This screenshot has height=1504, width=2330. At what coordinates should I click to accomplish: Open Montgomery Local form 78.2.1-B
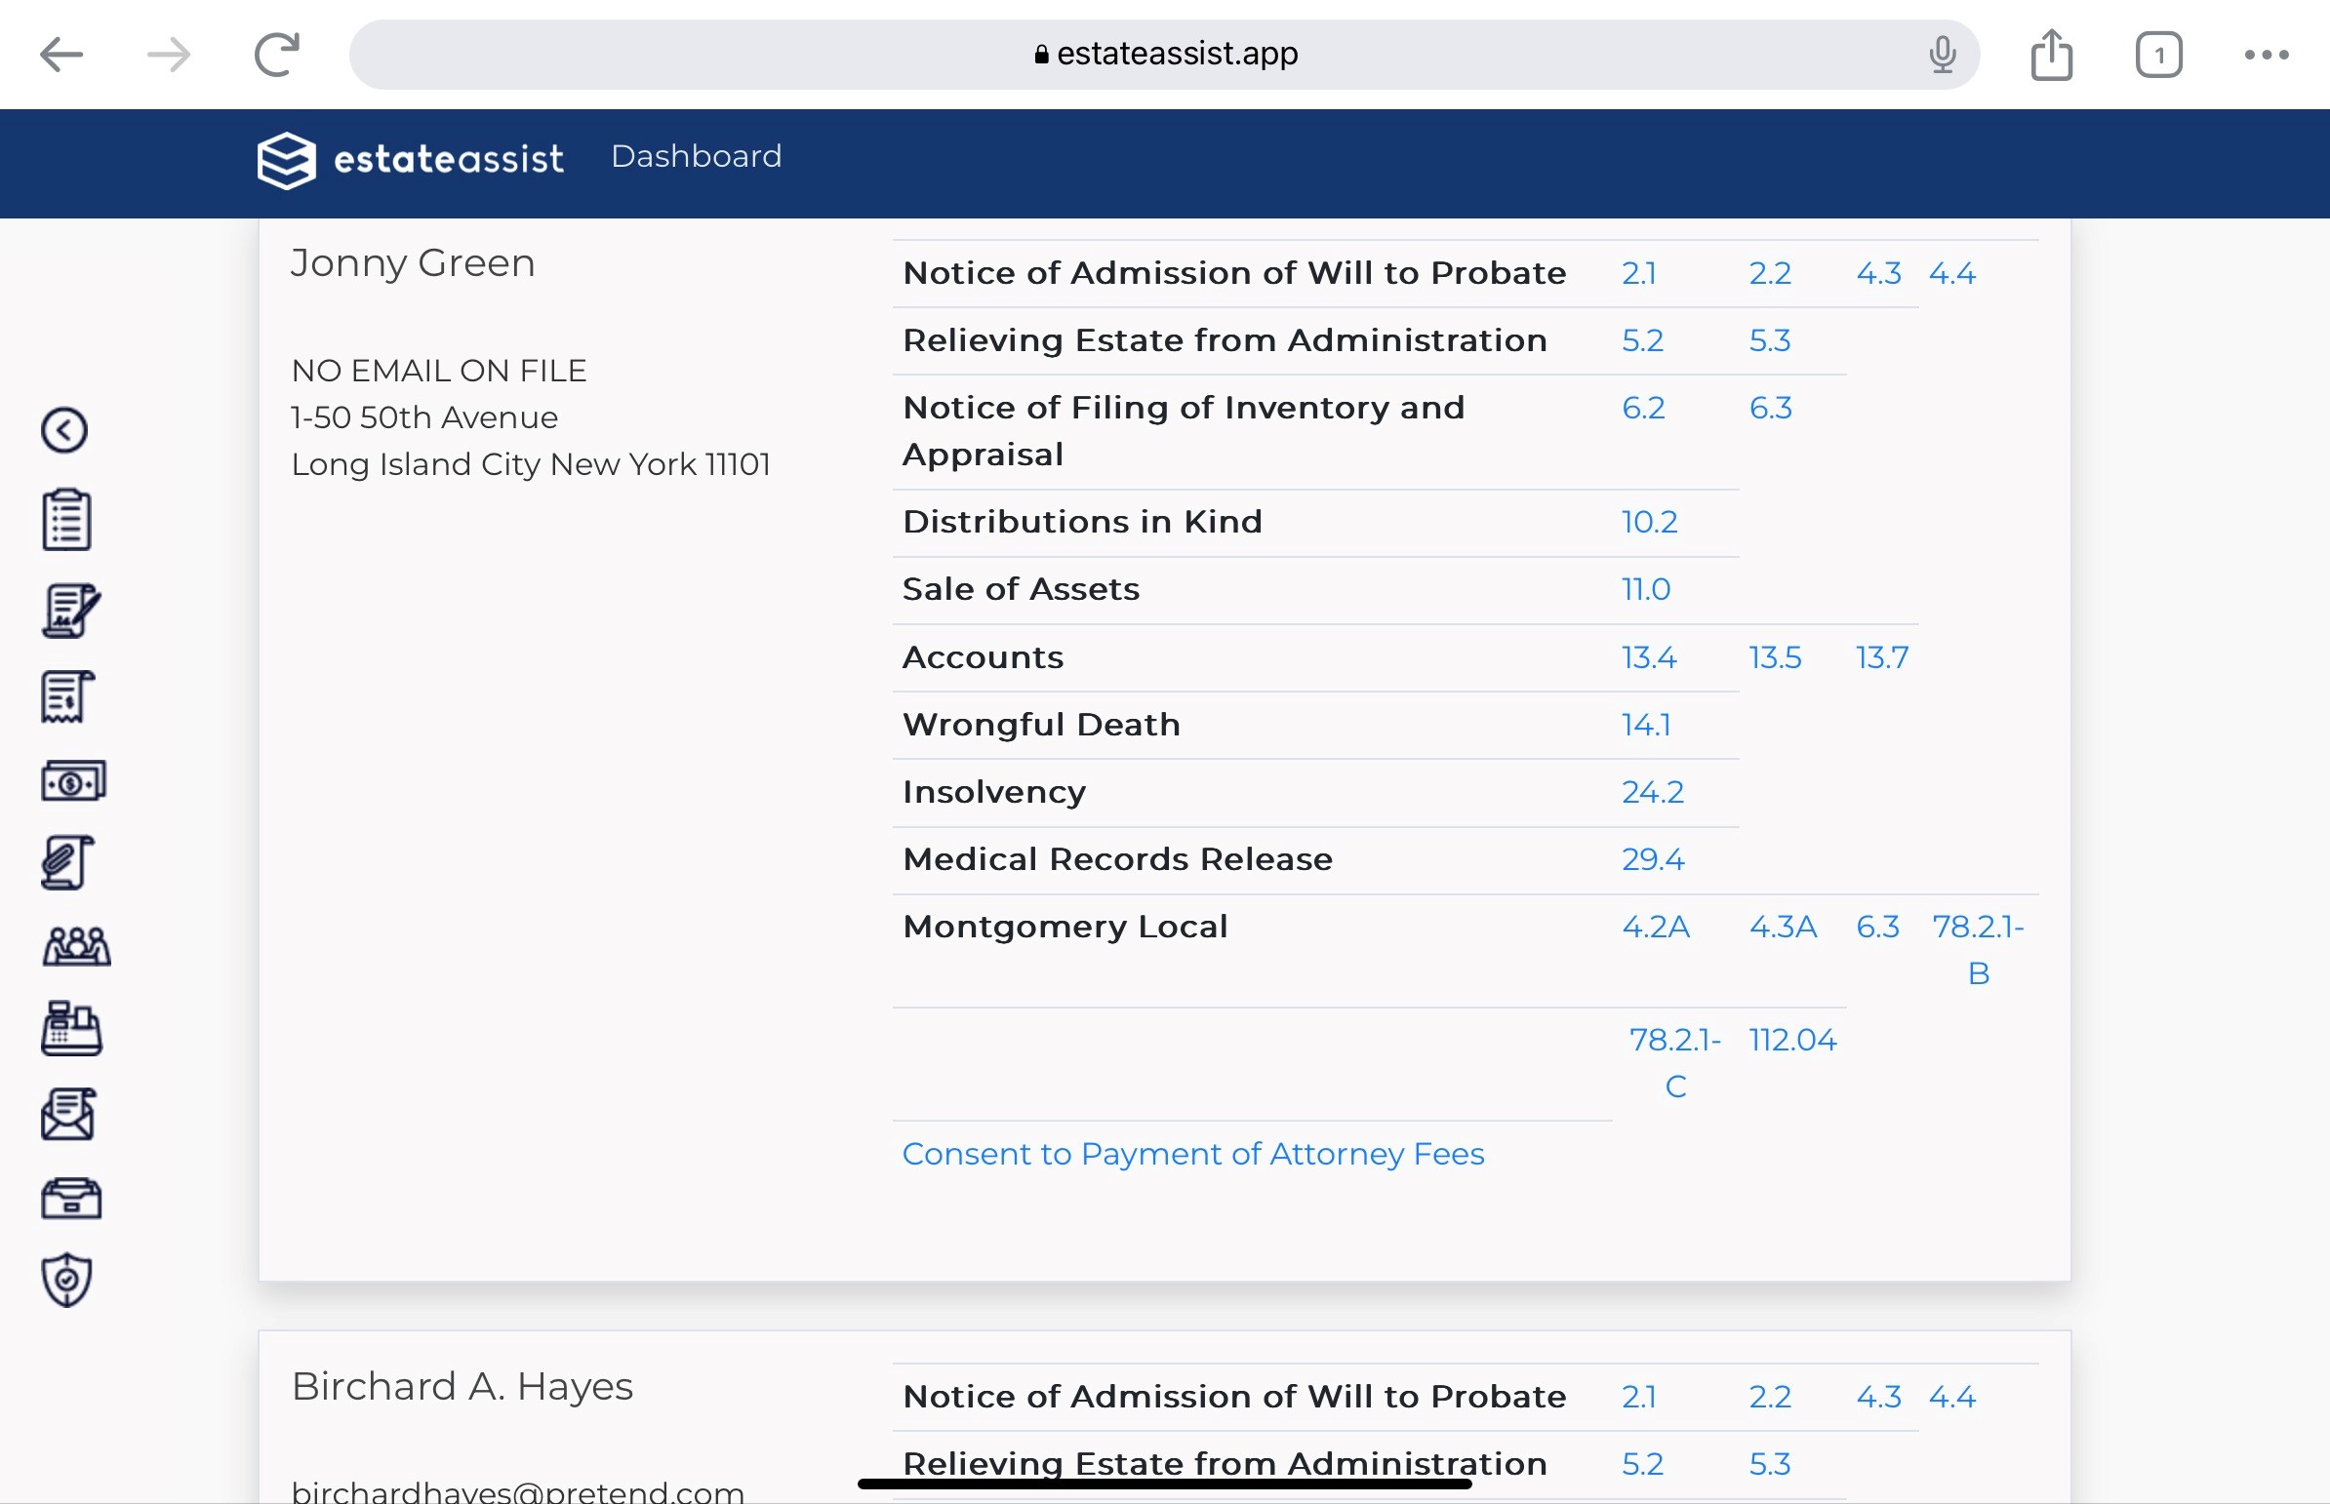coord(1978,950)
